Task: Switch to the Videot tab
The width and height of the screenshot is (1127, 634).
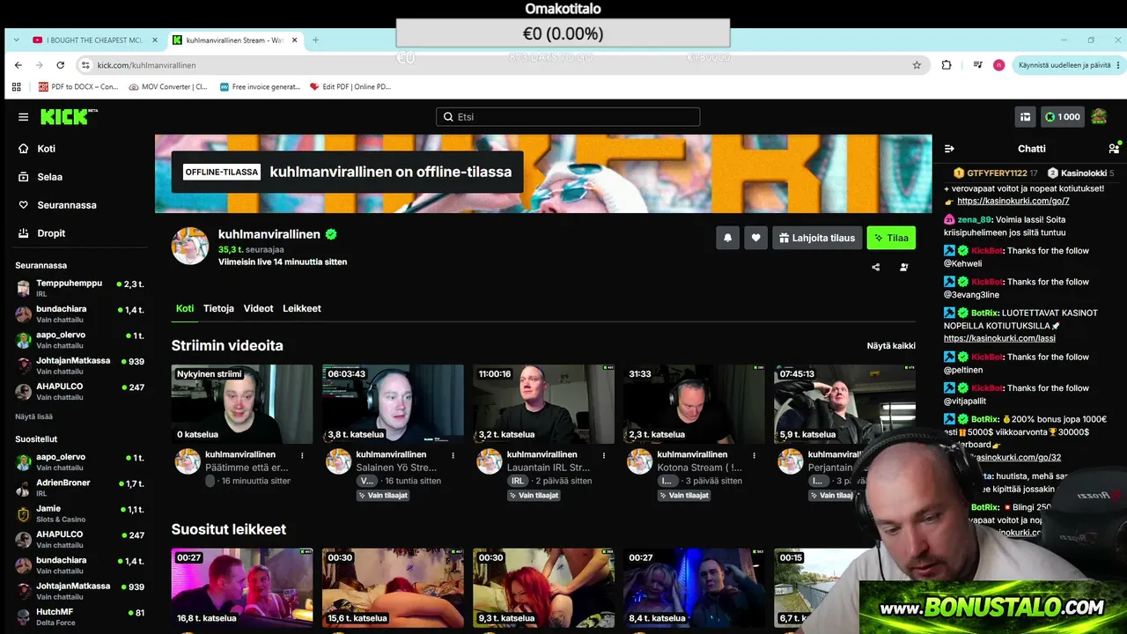Action: coord(258,309)
